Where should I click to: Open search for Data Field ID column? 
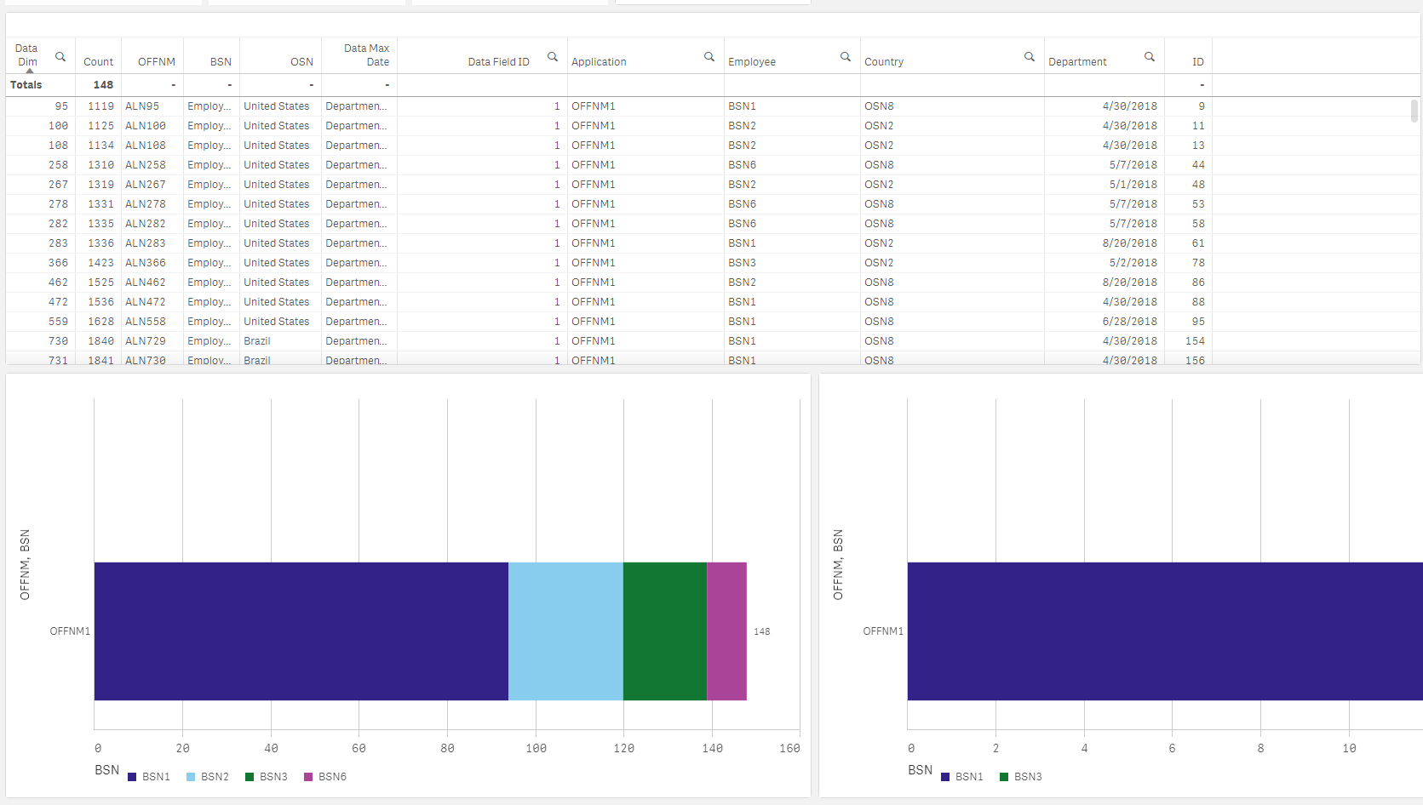pyautogui.click(x=553, y=57)
